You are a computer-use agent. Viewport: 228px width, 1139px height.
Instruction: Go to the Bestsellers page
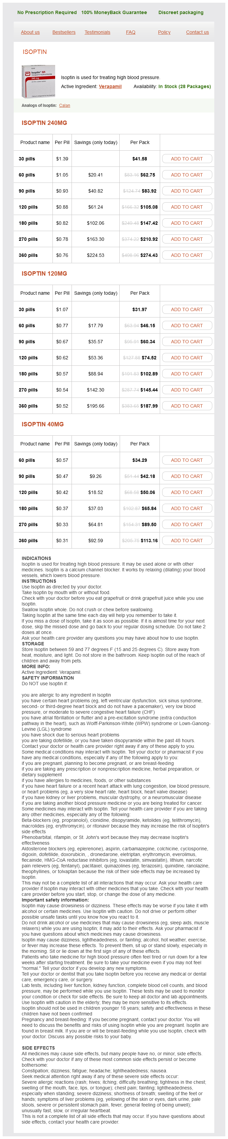click(64, 32)
